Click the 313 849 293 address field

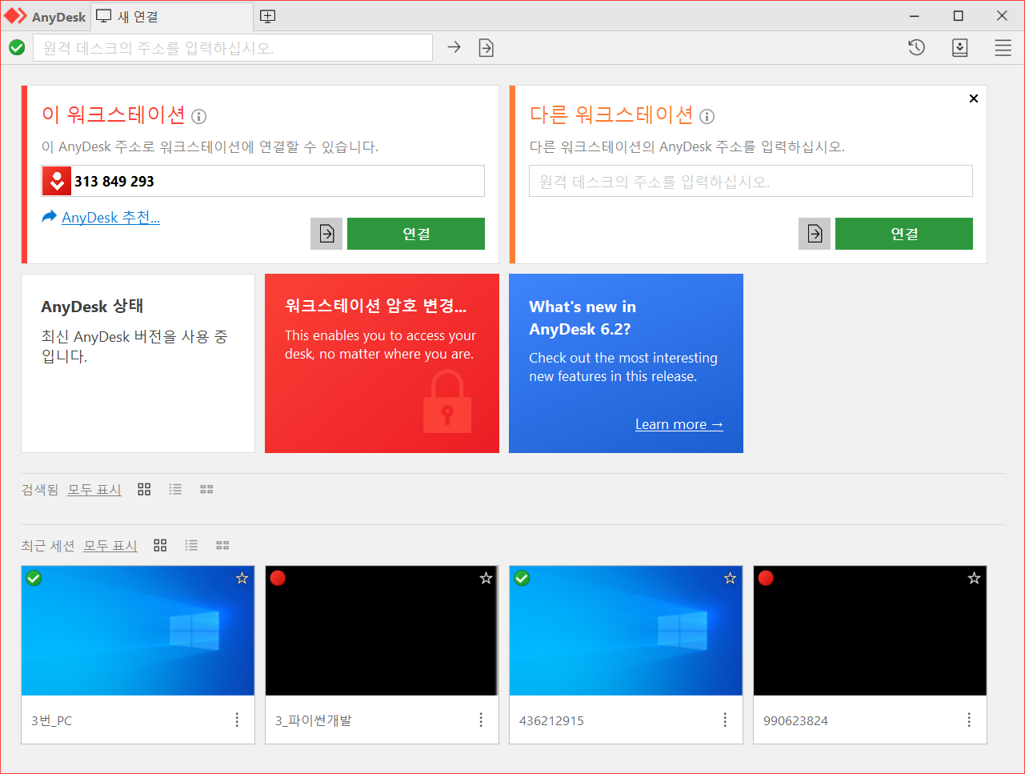(262, 181)
